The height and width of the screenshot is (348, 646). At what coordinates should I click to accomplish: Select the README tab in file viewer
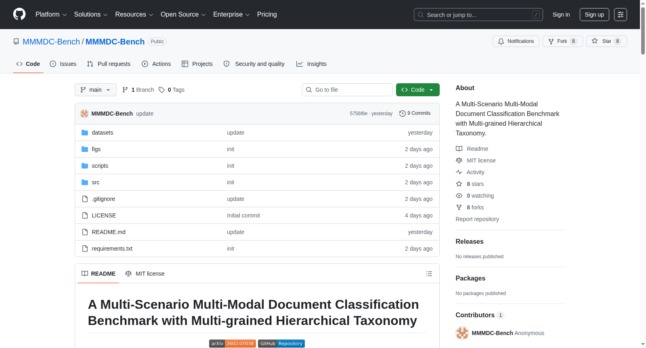pos(99,274)
